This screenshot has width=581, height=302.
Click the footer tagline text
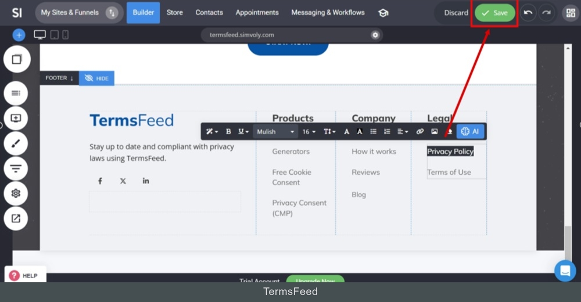162,152
